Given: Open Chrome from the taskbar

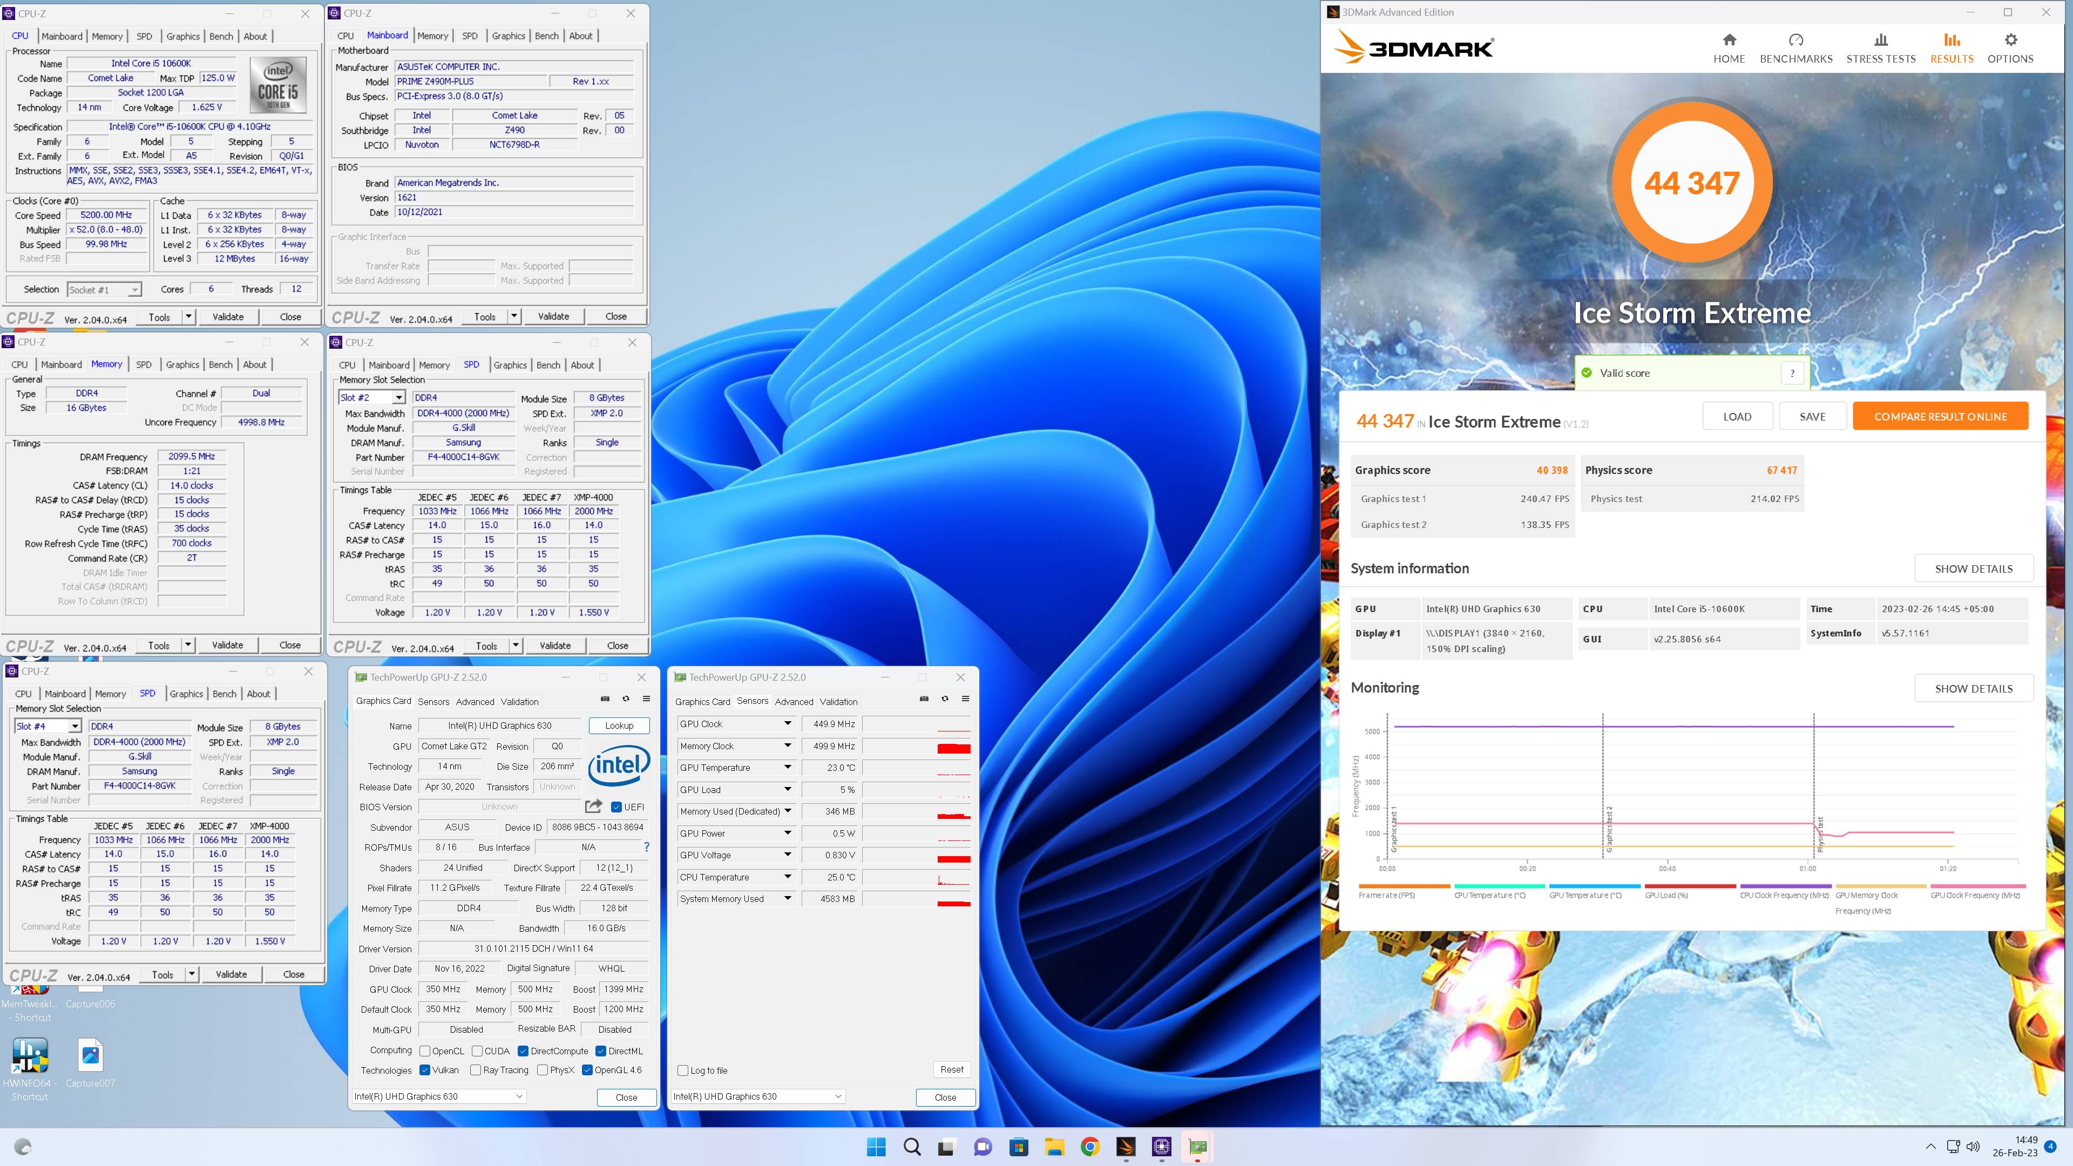Looking at the screenshot, I should (1089, 1147).
